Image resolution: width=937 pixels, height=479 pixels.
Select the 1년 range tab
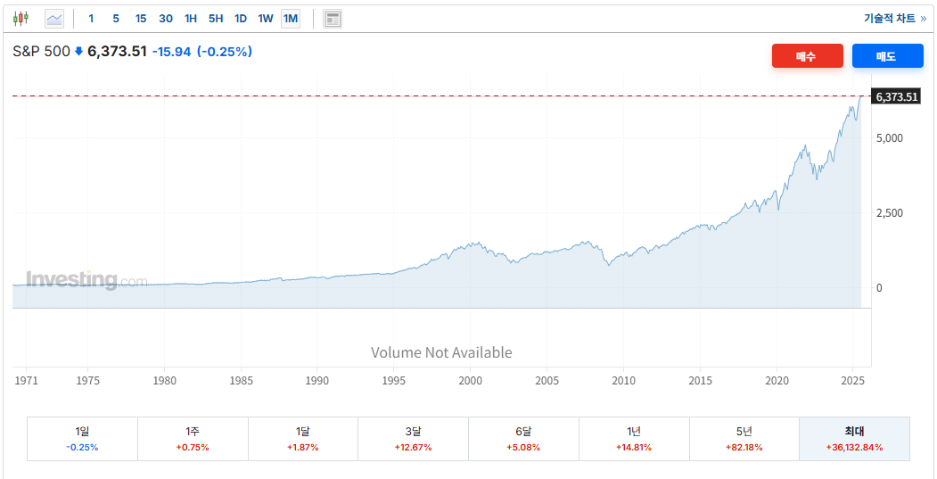634,439
